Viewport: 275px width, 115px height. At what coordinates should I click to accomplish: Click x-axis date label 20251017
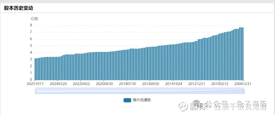(35, 84)
